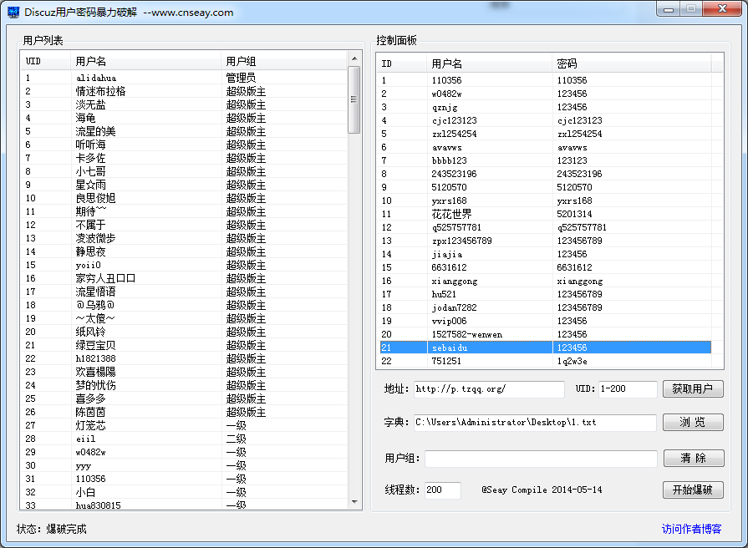This screenshot has width=748, height=548.
Task: Select the alidahua row in the user list
Action: 184,78
